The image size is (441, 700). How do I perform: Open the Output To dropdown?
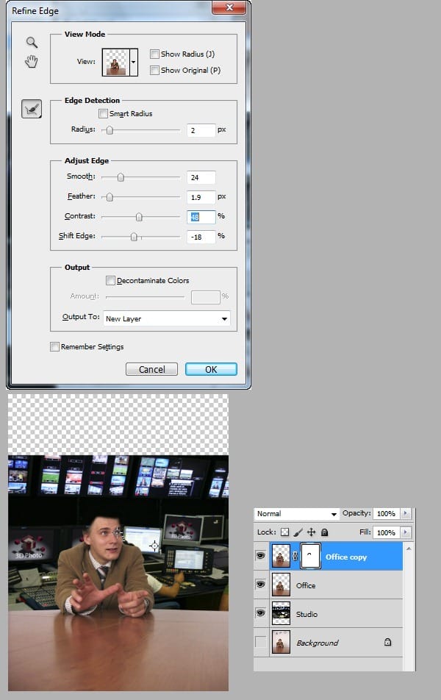click(x=166, y=319)
